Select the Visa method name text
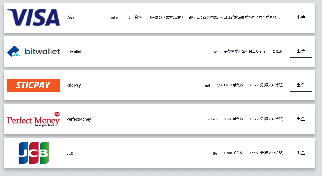Viewport: 322px width, 176px height. point(70,18)
